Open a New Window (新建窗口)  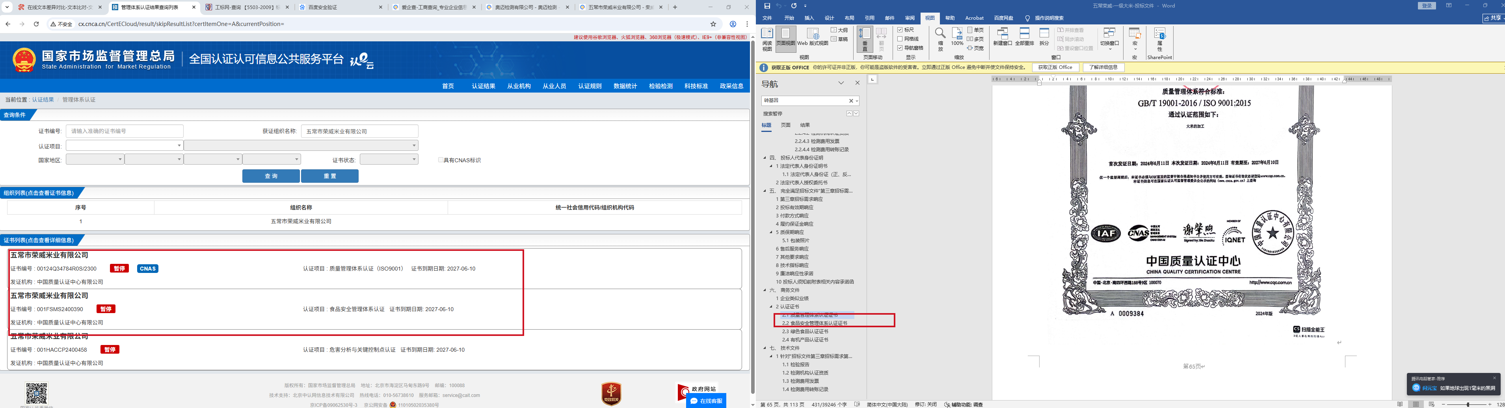click(x=1003, y=37)
